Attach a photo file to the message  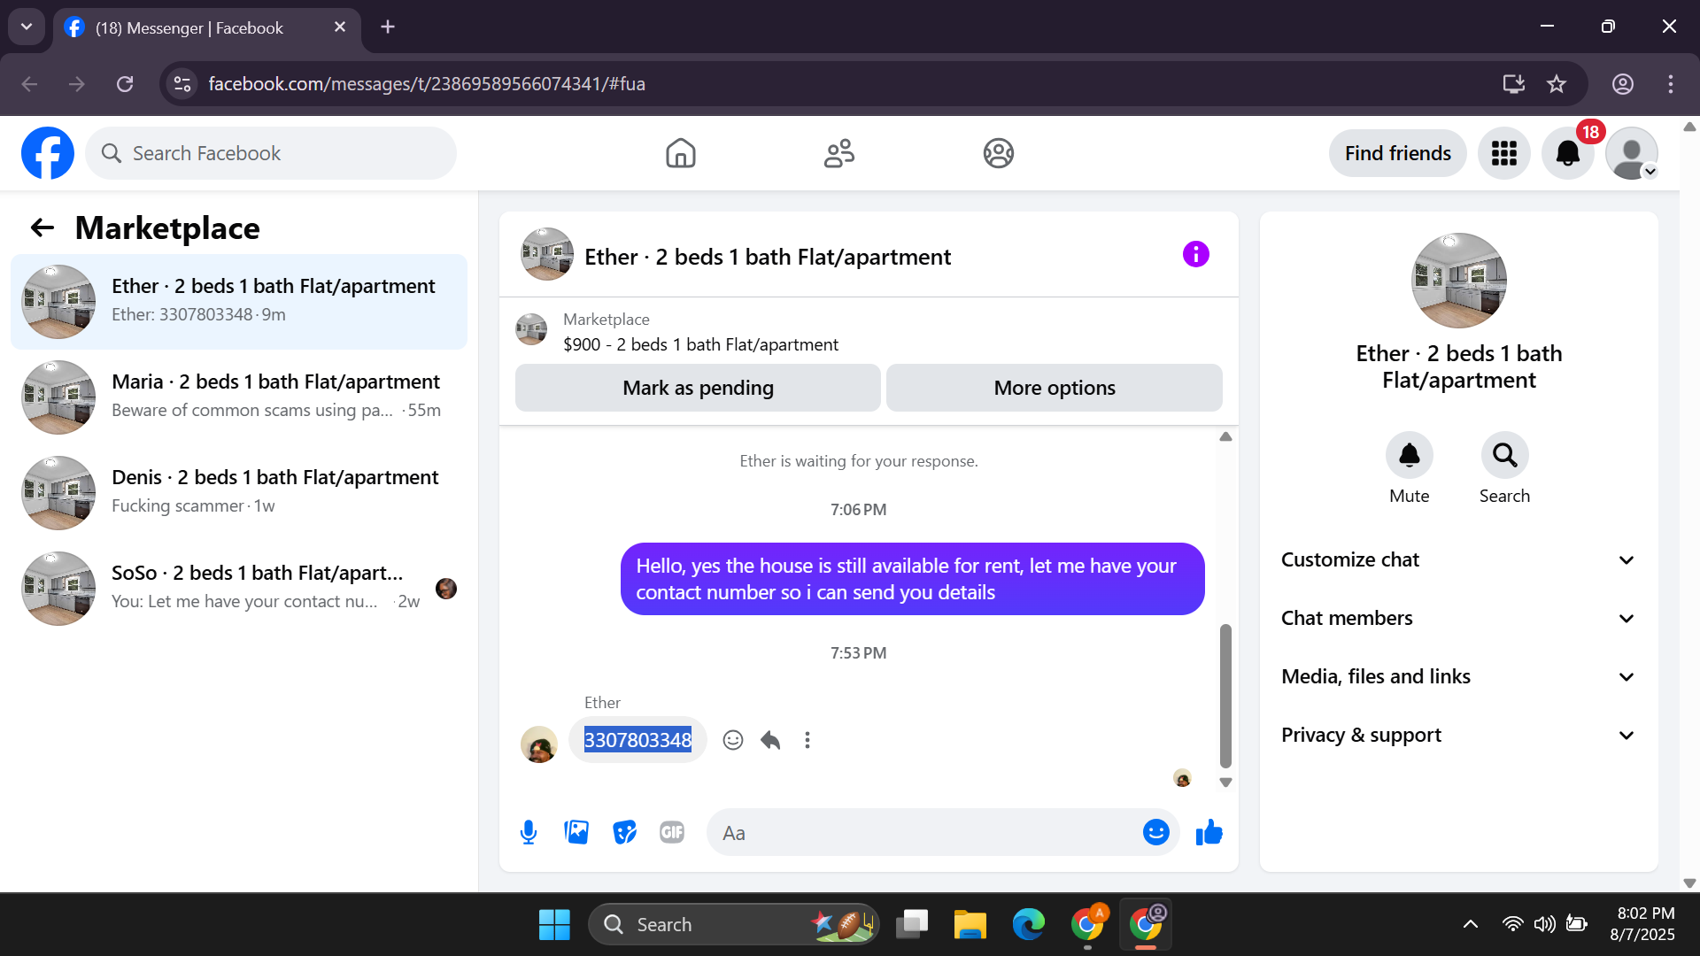click(x=576, y=833)
